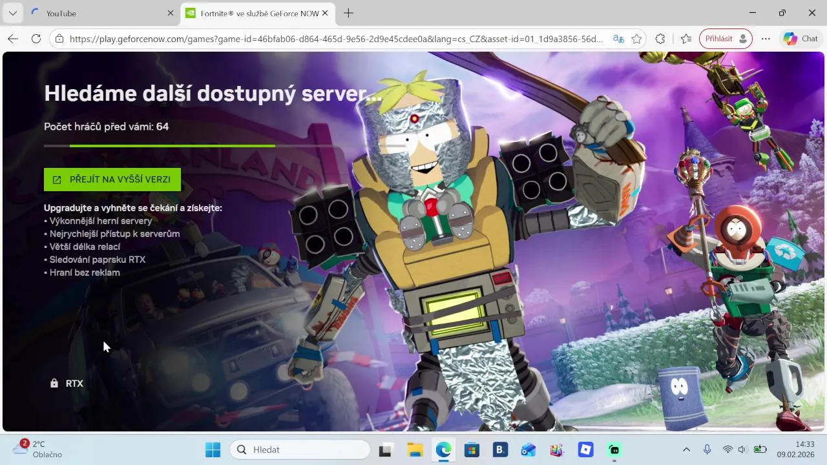Open File Explorer from taskbar

tap(415, 449)
